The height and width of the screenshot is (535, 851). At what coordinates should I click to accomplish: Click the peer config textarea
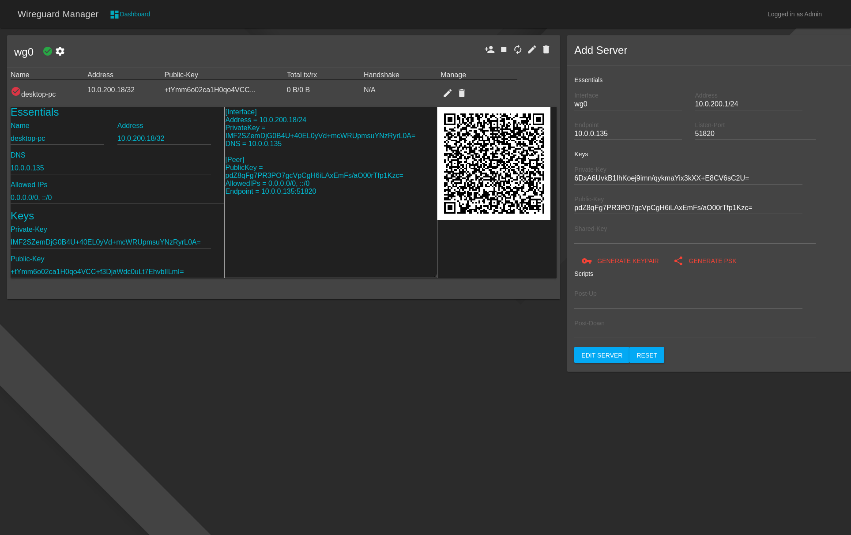click(x=331, y=192)
